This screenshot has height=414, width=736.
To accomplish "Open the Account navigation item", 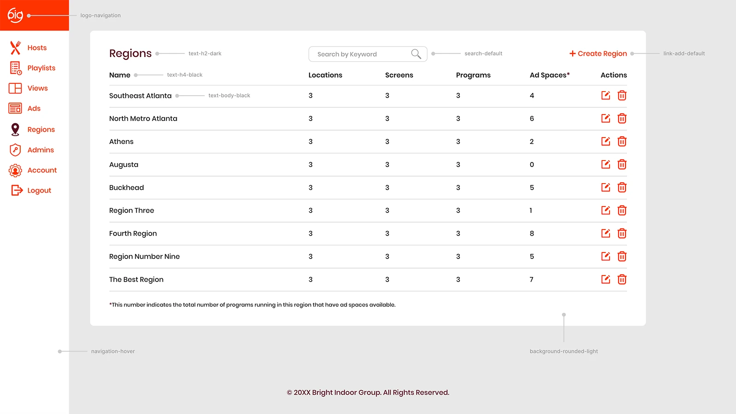I will click(x=42, y=170).
